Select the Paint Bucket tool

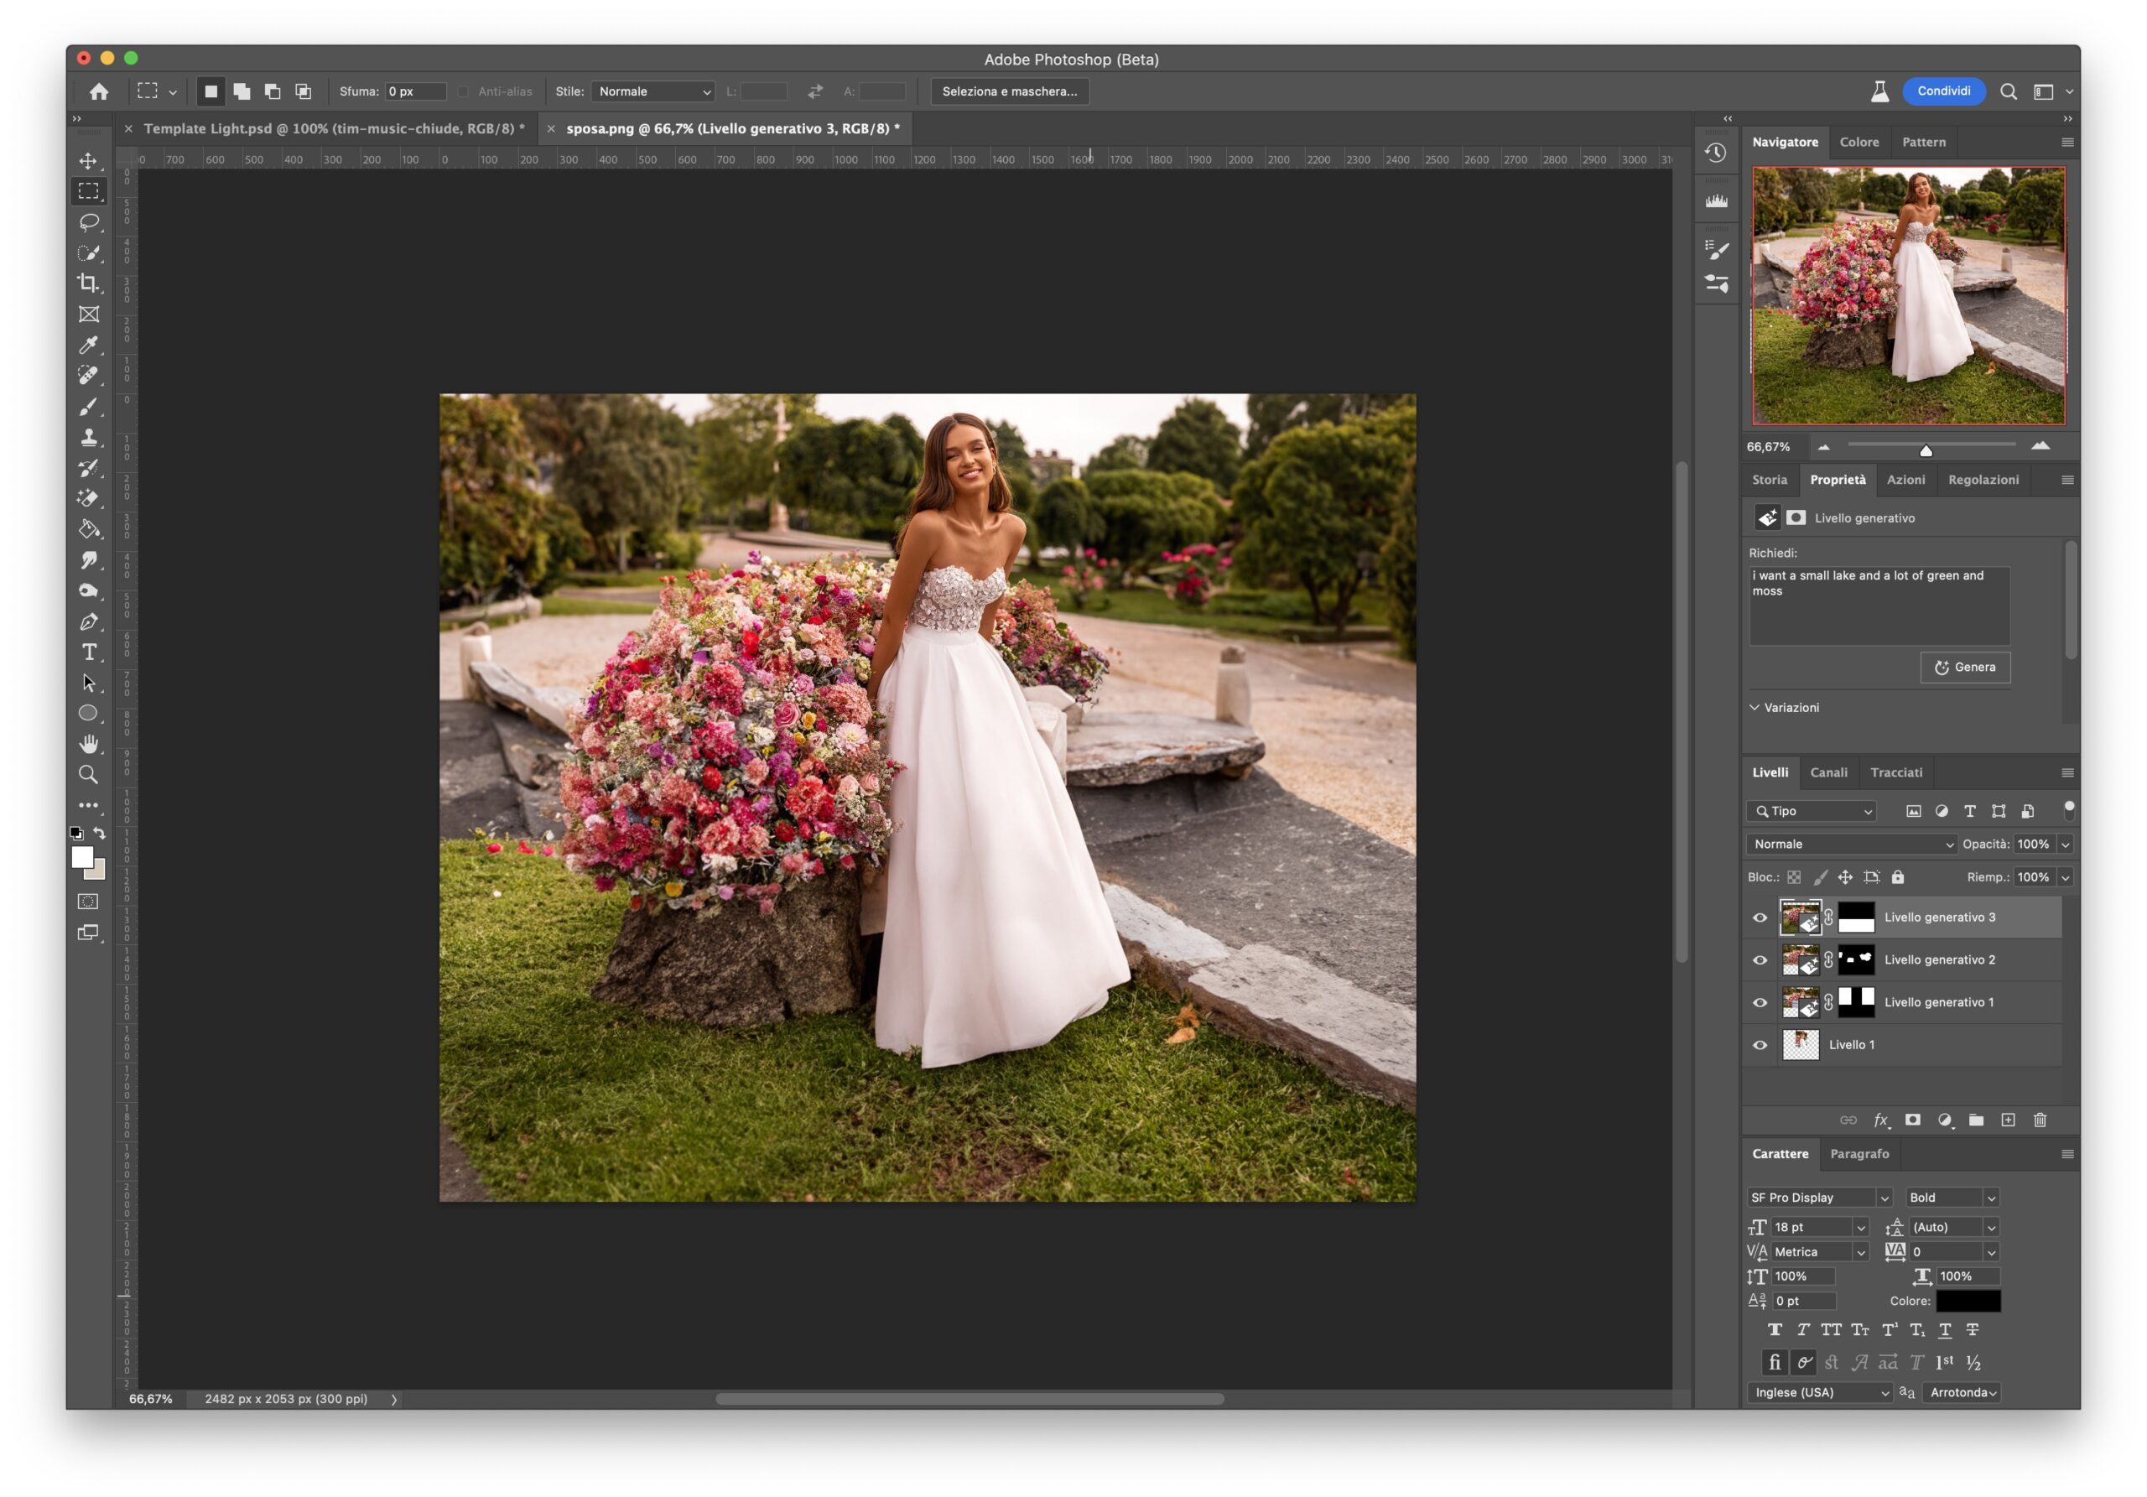89,529
